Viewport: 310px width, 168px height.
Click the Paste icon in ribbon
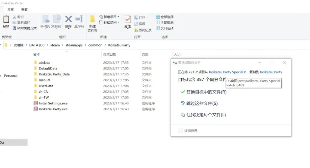[x=6, y=21]
